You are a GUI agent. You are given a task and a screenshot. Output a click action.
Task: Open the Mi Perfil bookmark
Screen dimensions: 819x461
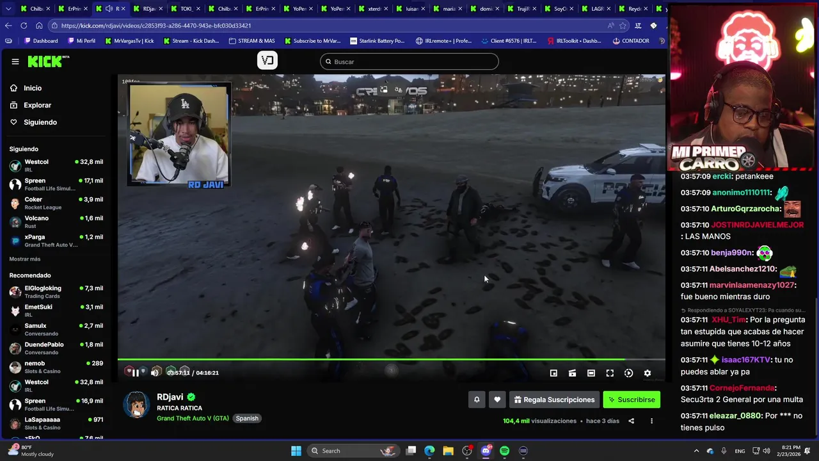point(81,41)
